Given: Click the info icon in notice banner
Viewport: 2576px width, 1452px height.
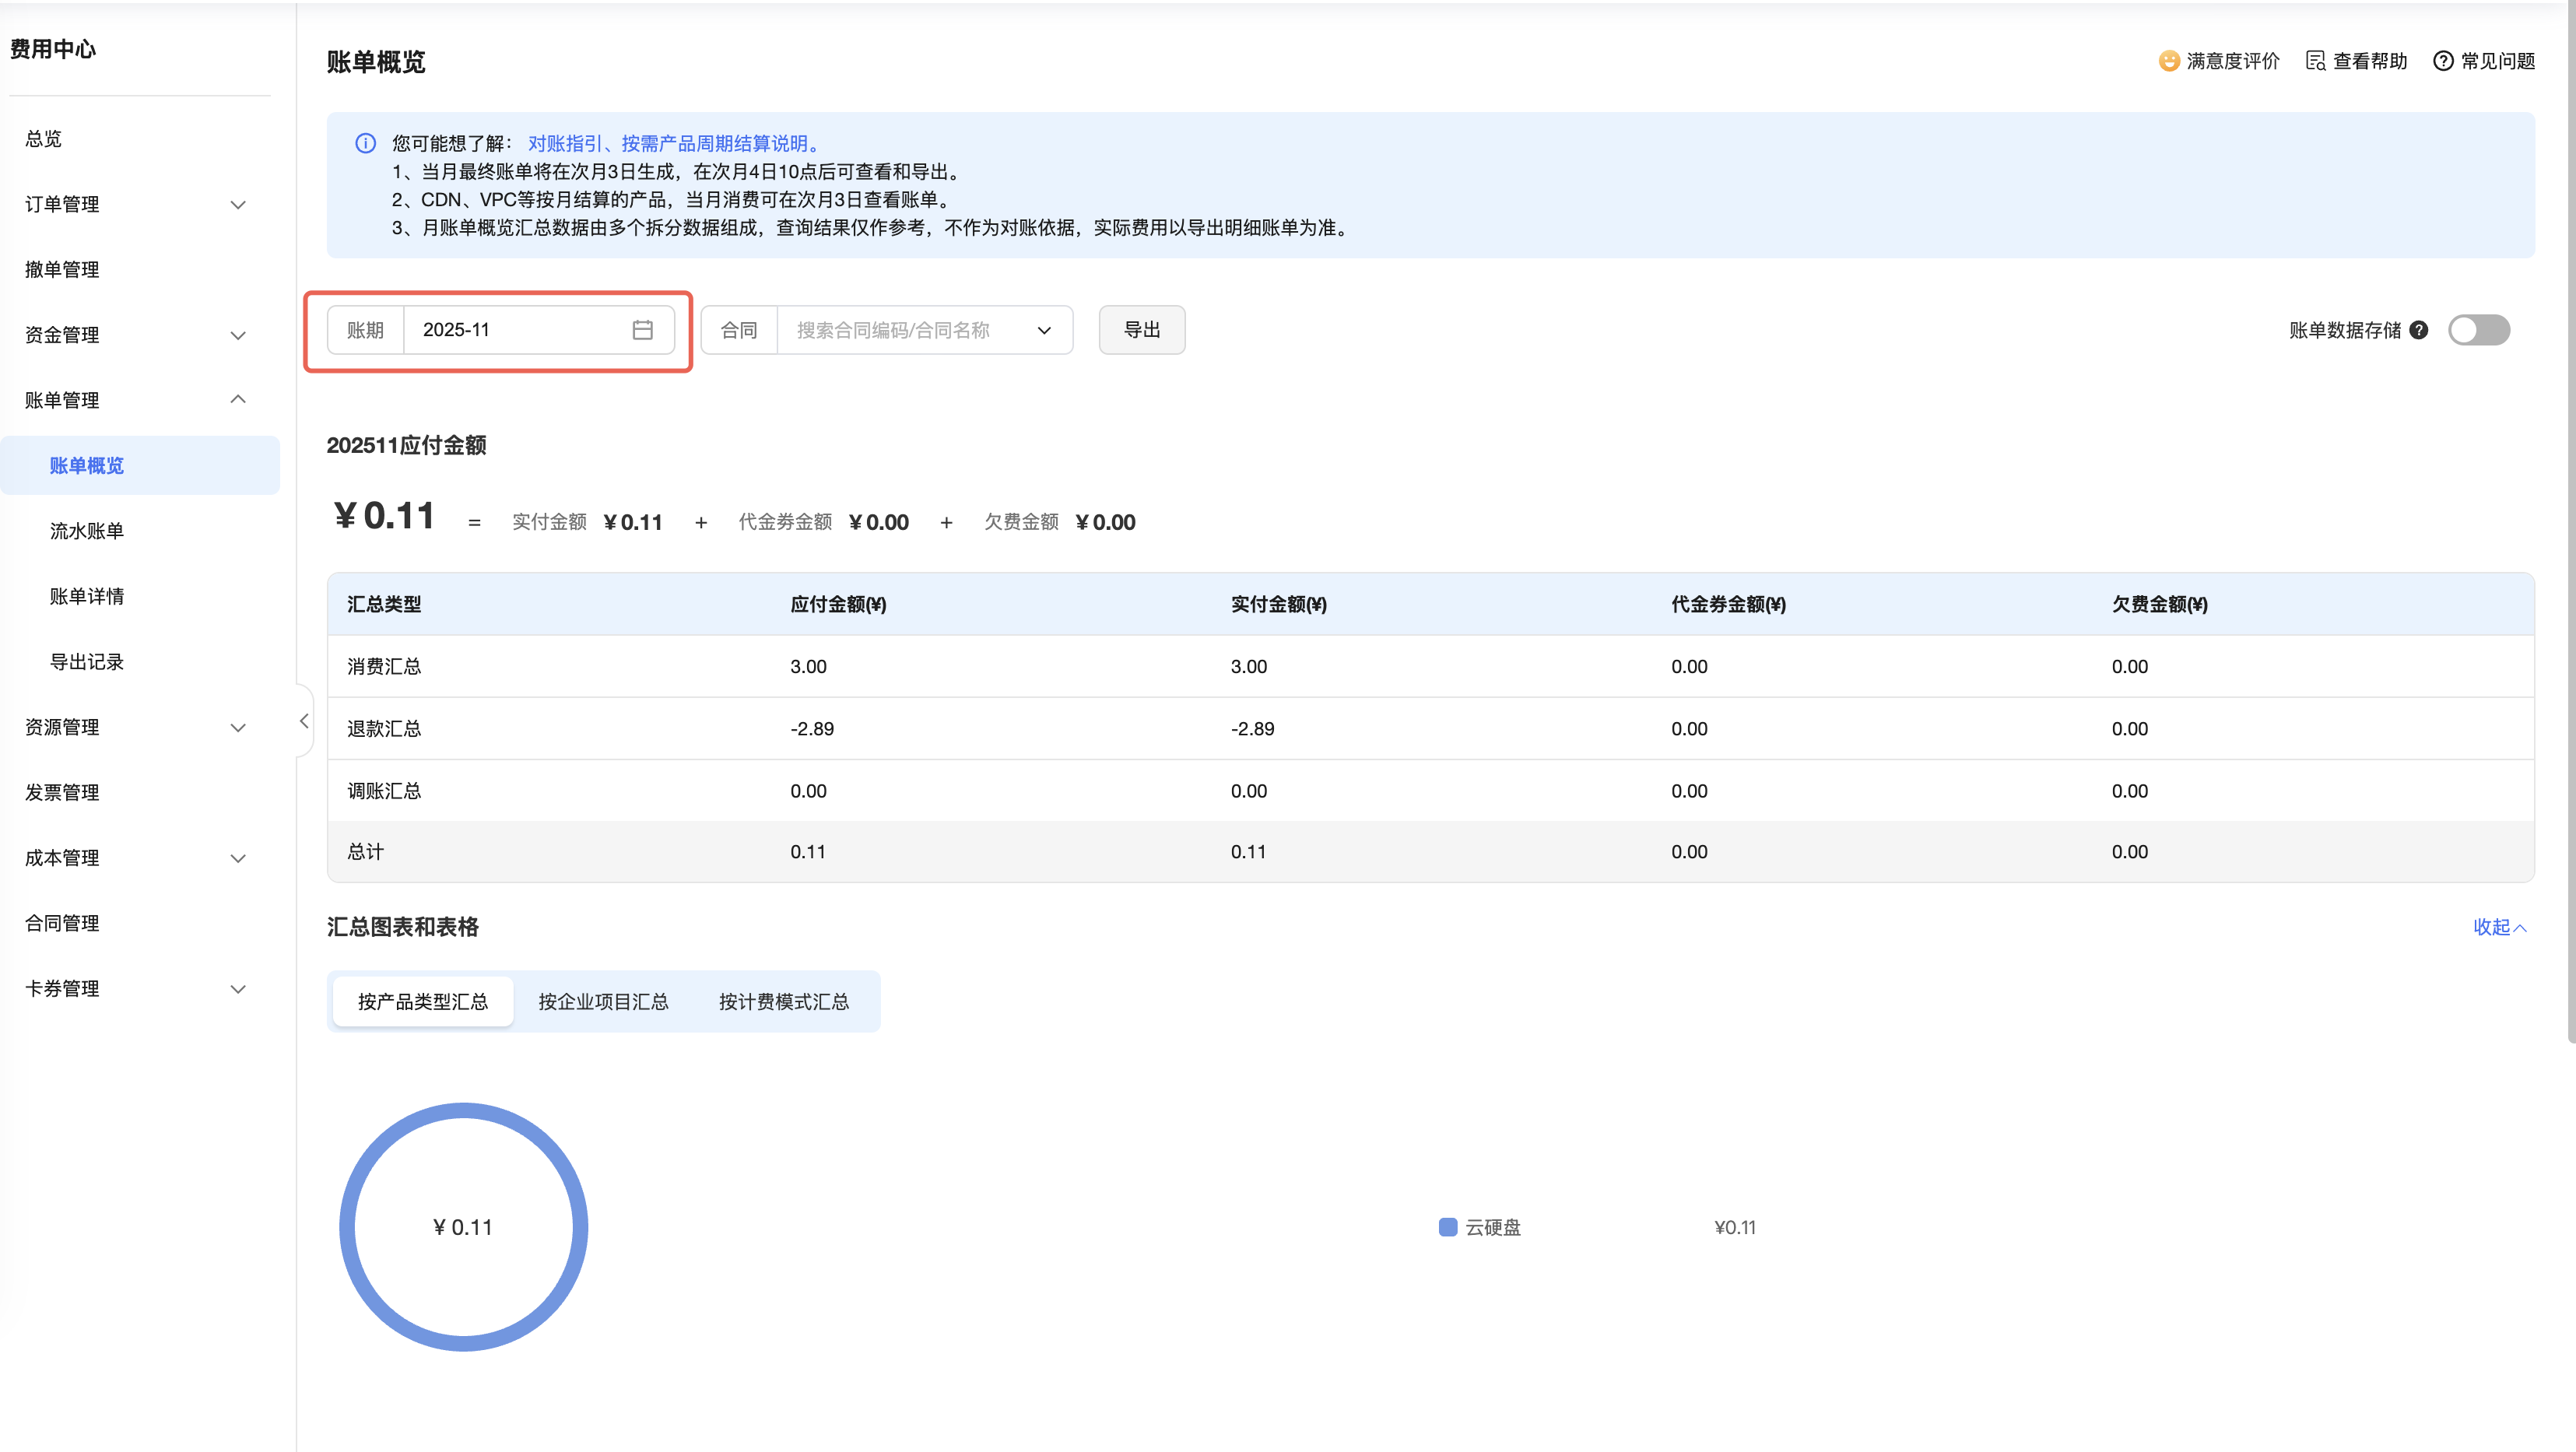Looking at the screenshot, I should click(365, 143).
